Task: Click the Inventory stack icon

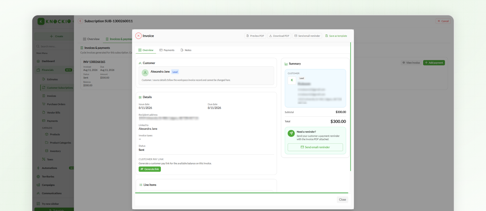Action: [x=47, y=151]
